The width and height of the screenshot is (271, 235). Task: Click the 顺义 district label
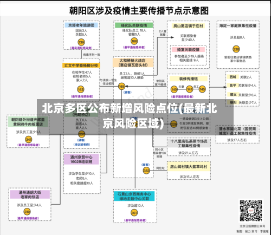[x=233, y=94]
